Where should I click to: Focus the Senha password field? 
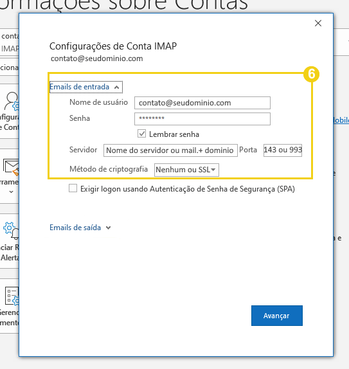click(x=202, y=119)
